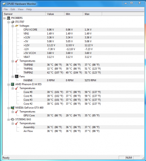Open the File menu
This screenshot has width=146, height=161.
[6, 9]
